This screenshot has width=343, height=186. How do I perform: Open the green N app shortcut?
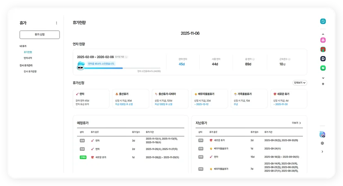pos(323,68)
